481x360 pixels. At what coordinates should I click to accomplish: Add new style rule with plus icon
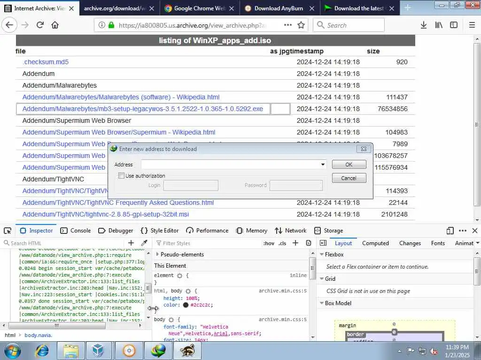coord(295,243)
